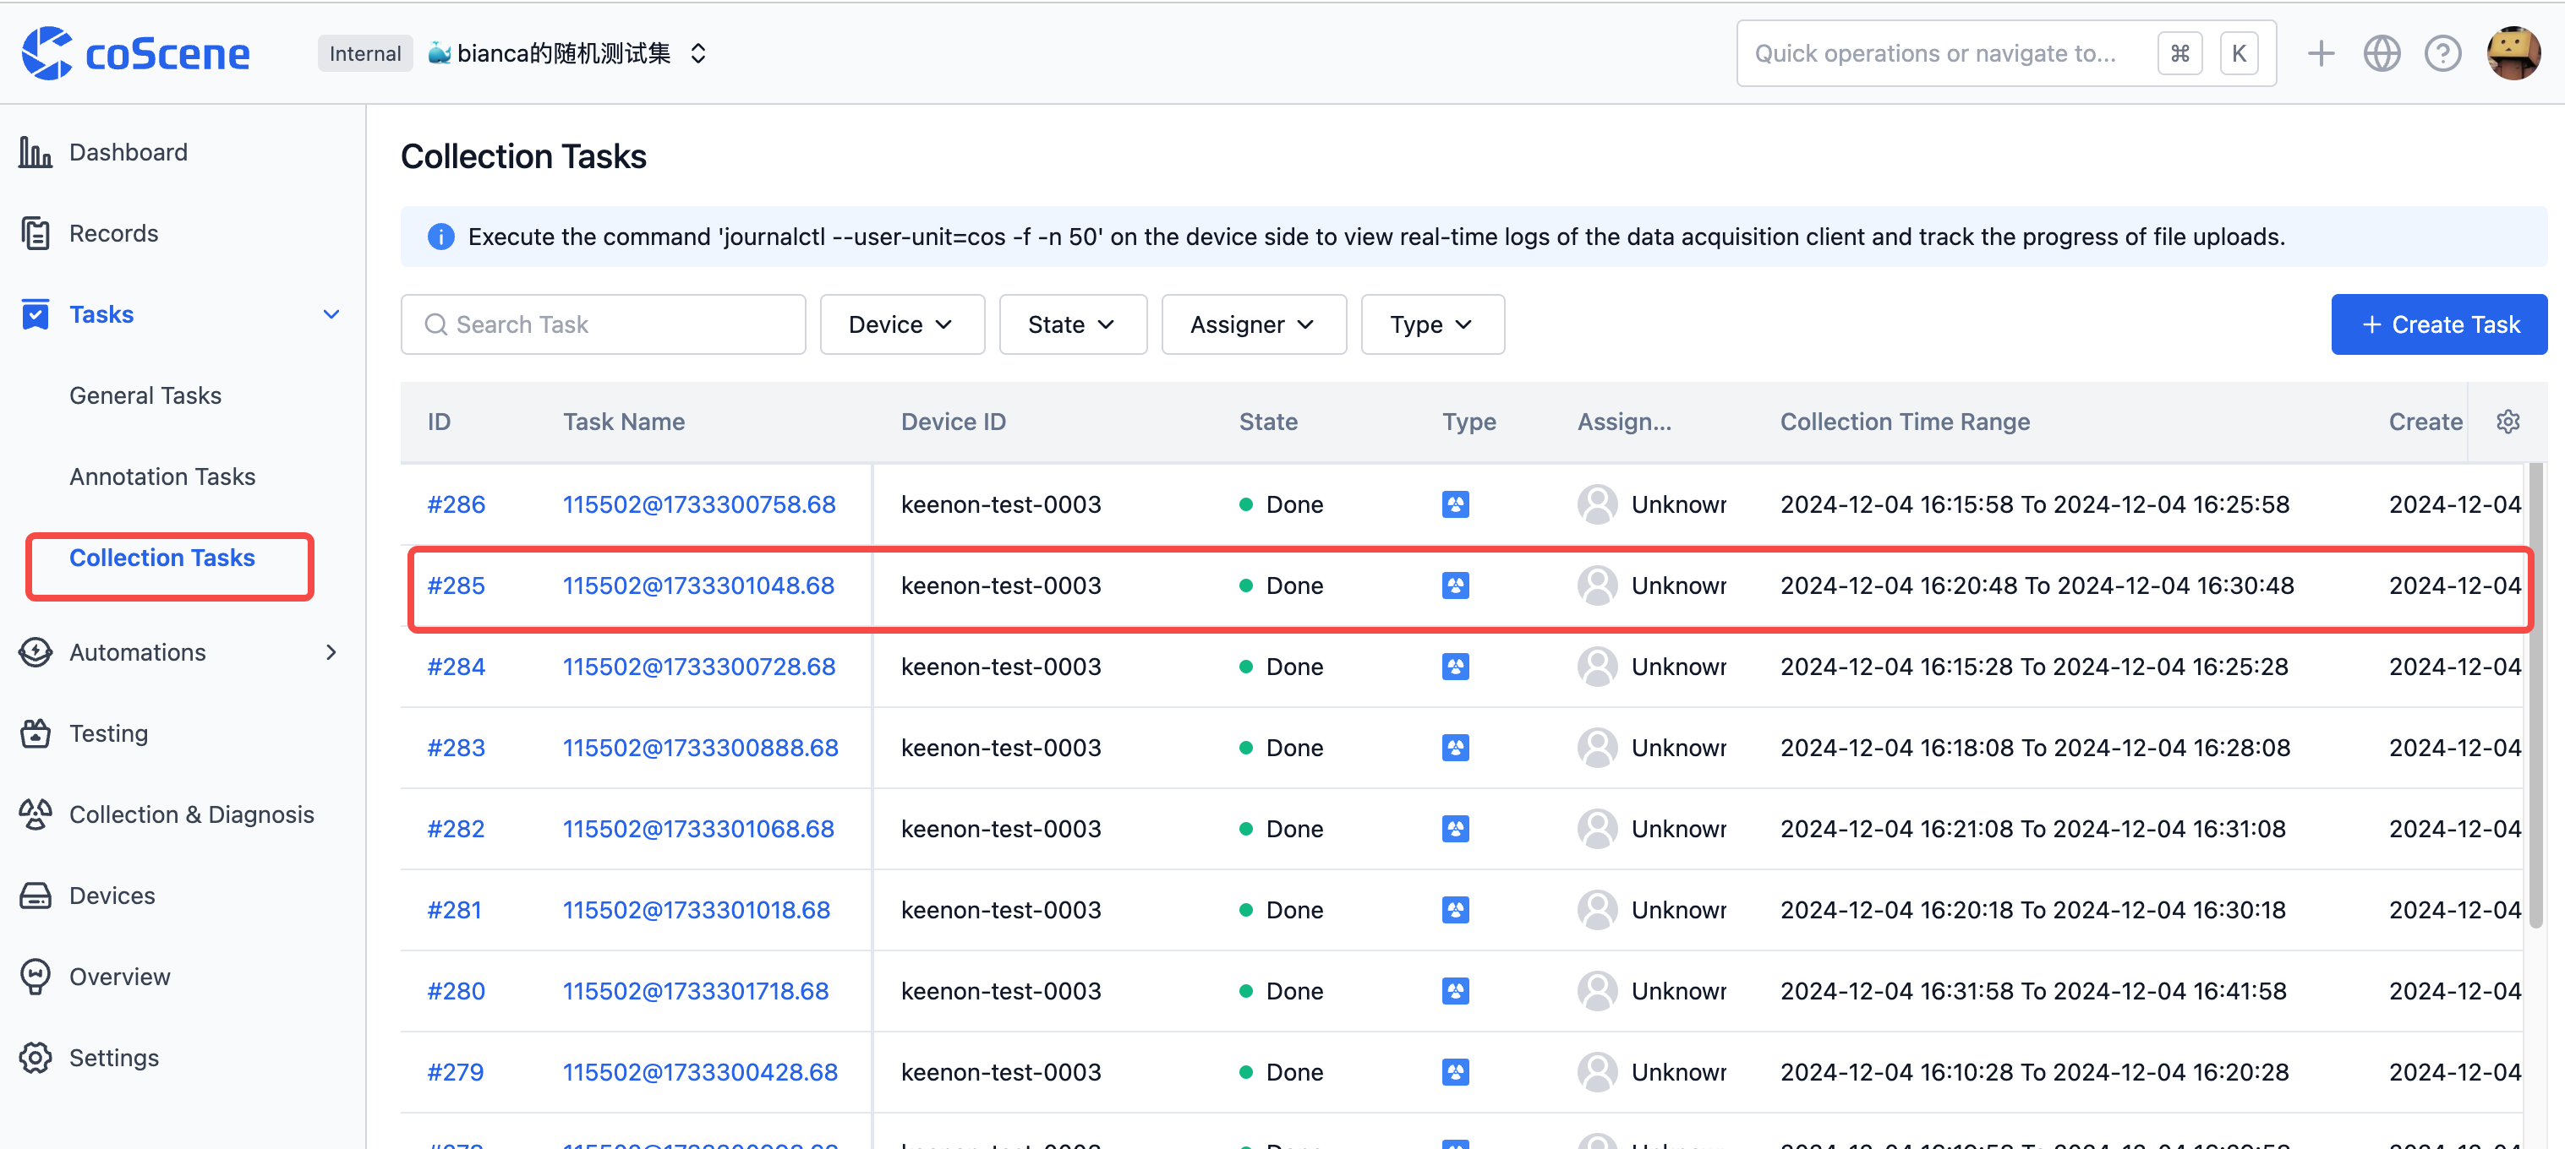The image size is (2565, 1149).
Task: Open the Device filter dropdown
Action: point(902,324)
